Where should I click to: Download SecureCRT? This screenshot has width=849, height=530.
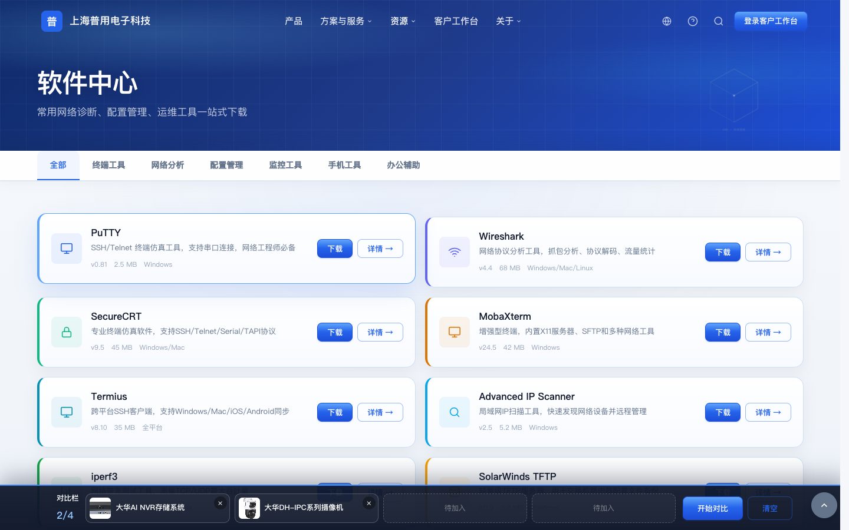335,332
